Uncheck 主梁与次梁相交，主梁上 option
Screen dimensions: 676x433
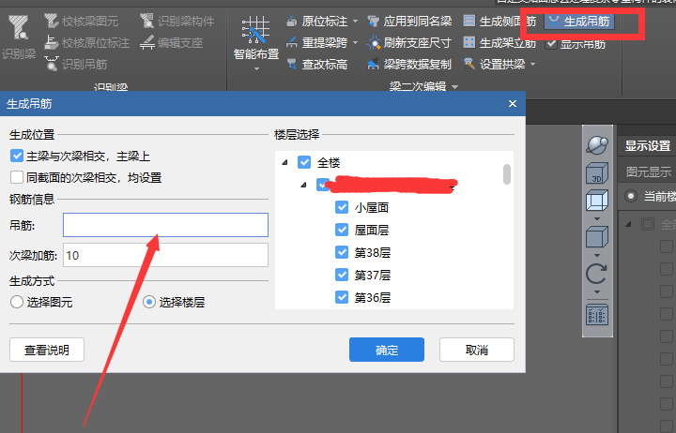(x=17, y=156)
